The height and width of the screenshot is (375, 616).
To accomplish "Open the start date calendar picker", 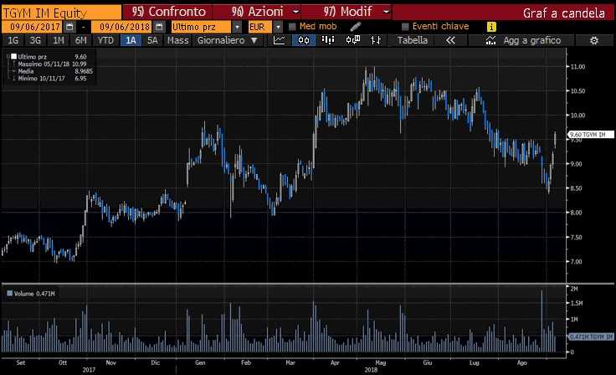I will click(70, 27).
